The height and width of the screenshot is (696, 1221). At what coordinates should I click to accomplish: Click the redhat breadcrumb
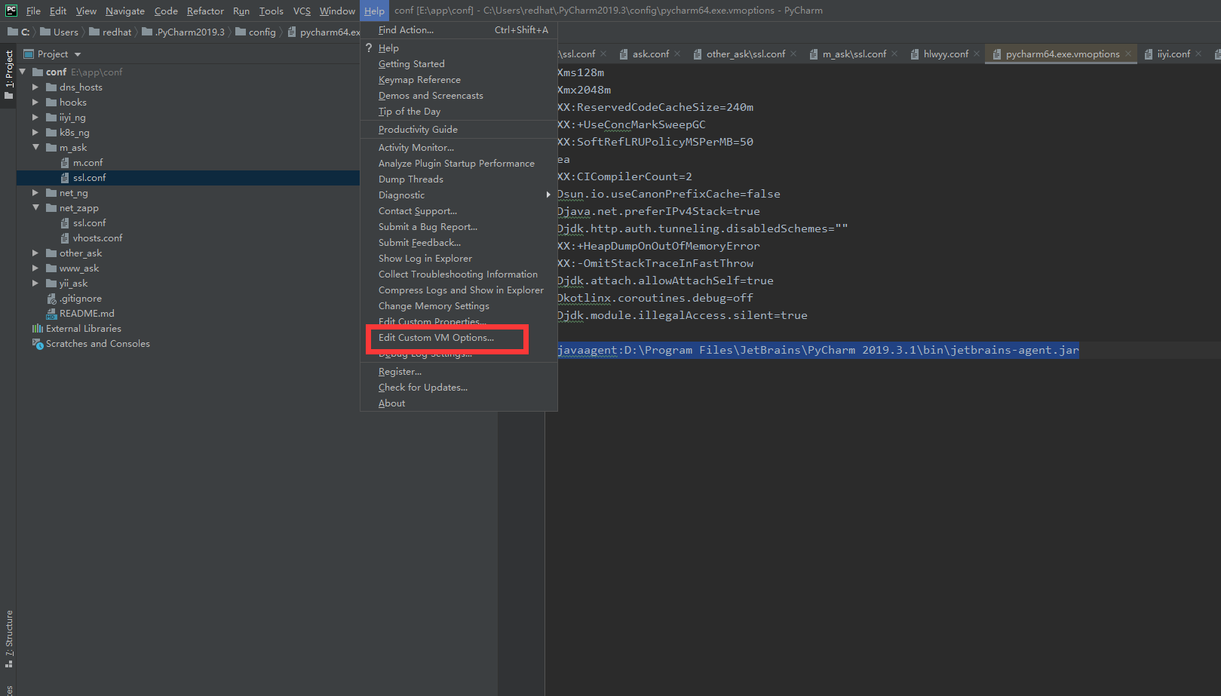pyautogui.click(x=110, y=32)
